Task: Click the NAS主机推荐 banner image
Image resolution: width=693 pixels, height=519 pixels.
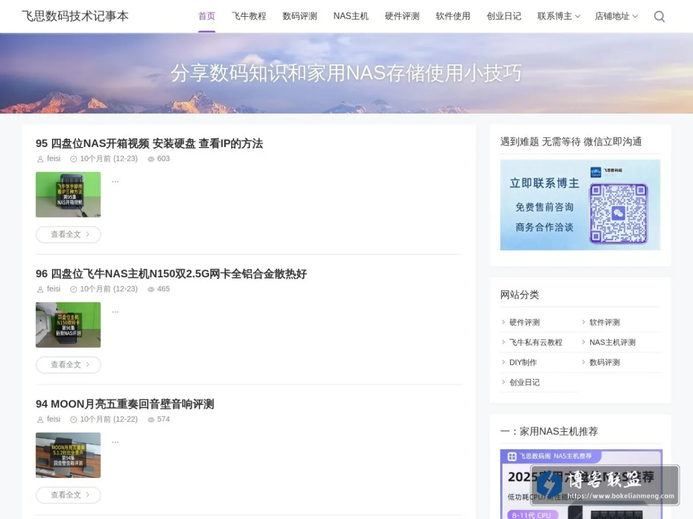Action: [581, 484]
